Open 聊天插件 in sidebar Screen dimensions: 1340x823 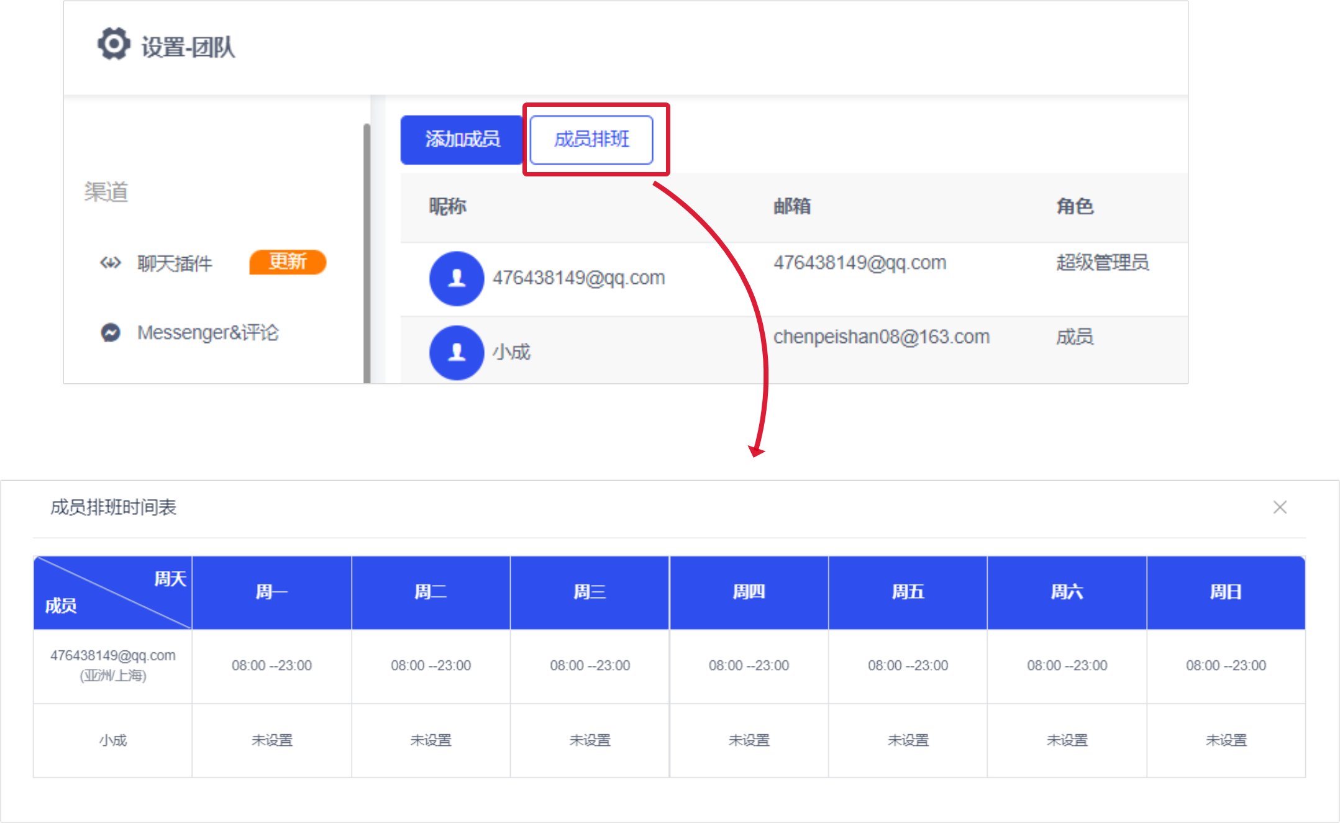point(175,263)
